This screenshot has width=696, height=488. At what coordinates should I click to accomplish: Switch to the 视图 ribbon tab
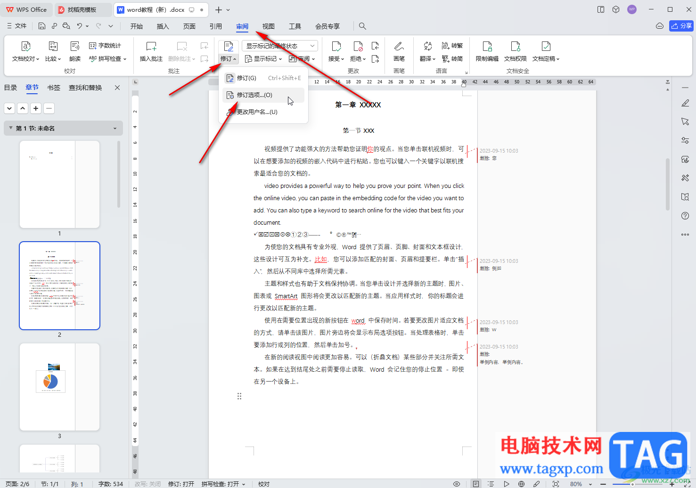(268, 26)
